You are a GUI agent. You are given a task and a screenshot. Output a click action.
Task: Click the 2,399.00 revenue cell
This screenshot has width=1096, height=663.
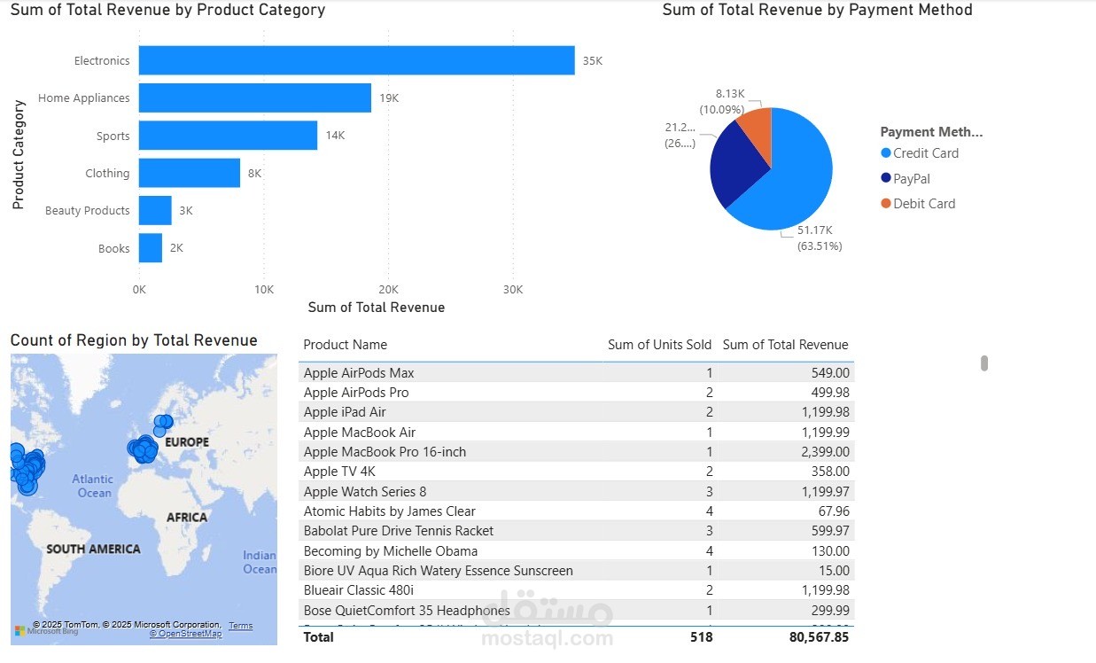pos(823,452)
